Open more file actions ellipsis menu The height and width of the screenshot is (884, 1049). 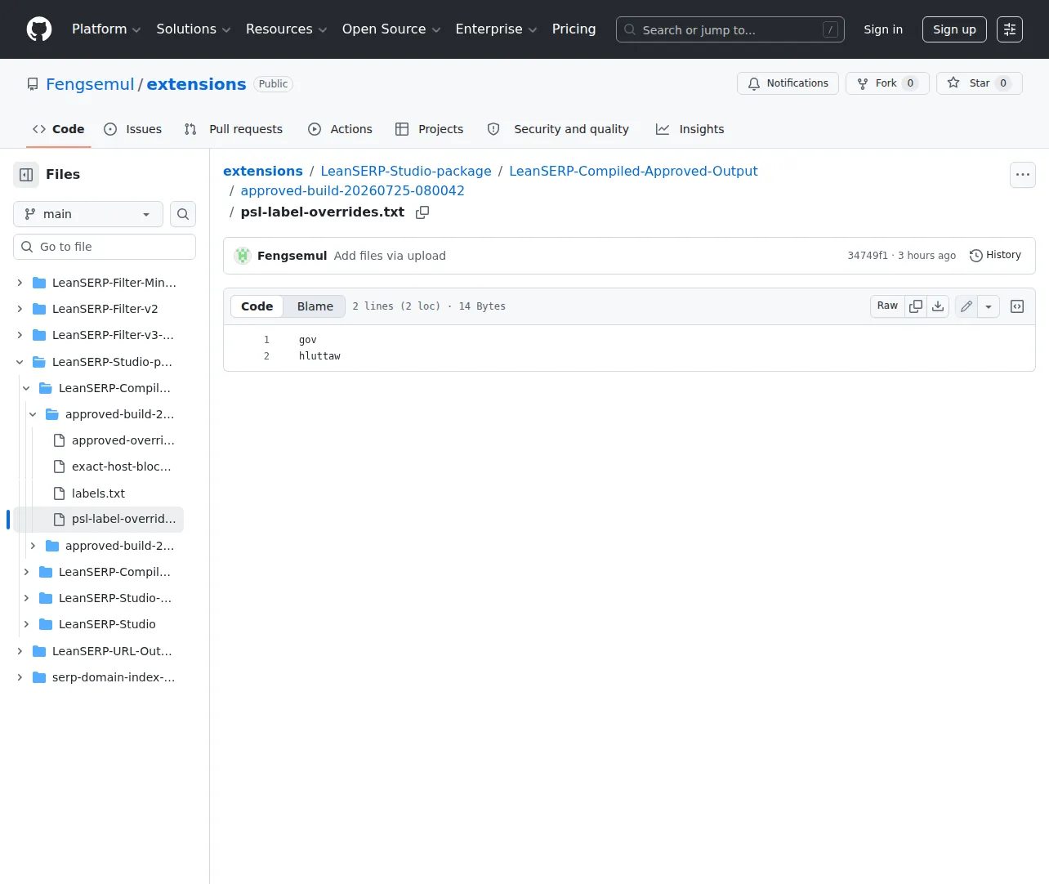coord(1023,175)
